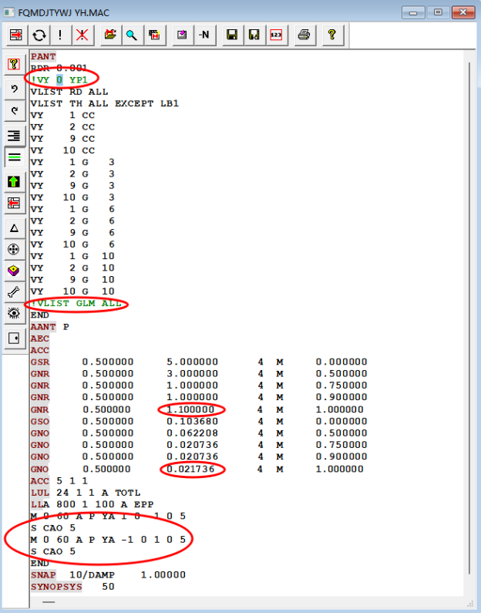Click the 'VY 10 CC' line
481x613 pixels.
(62, 150)
